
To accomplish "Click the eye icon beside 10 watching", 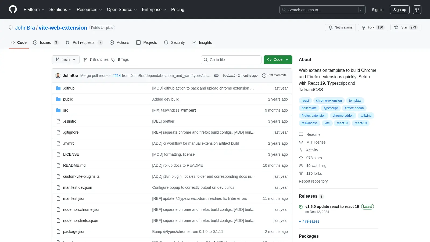I will 301,166.
